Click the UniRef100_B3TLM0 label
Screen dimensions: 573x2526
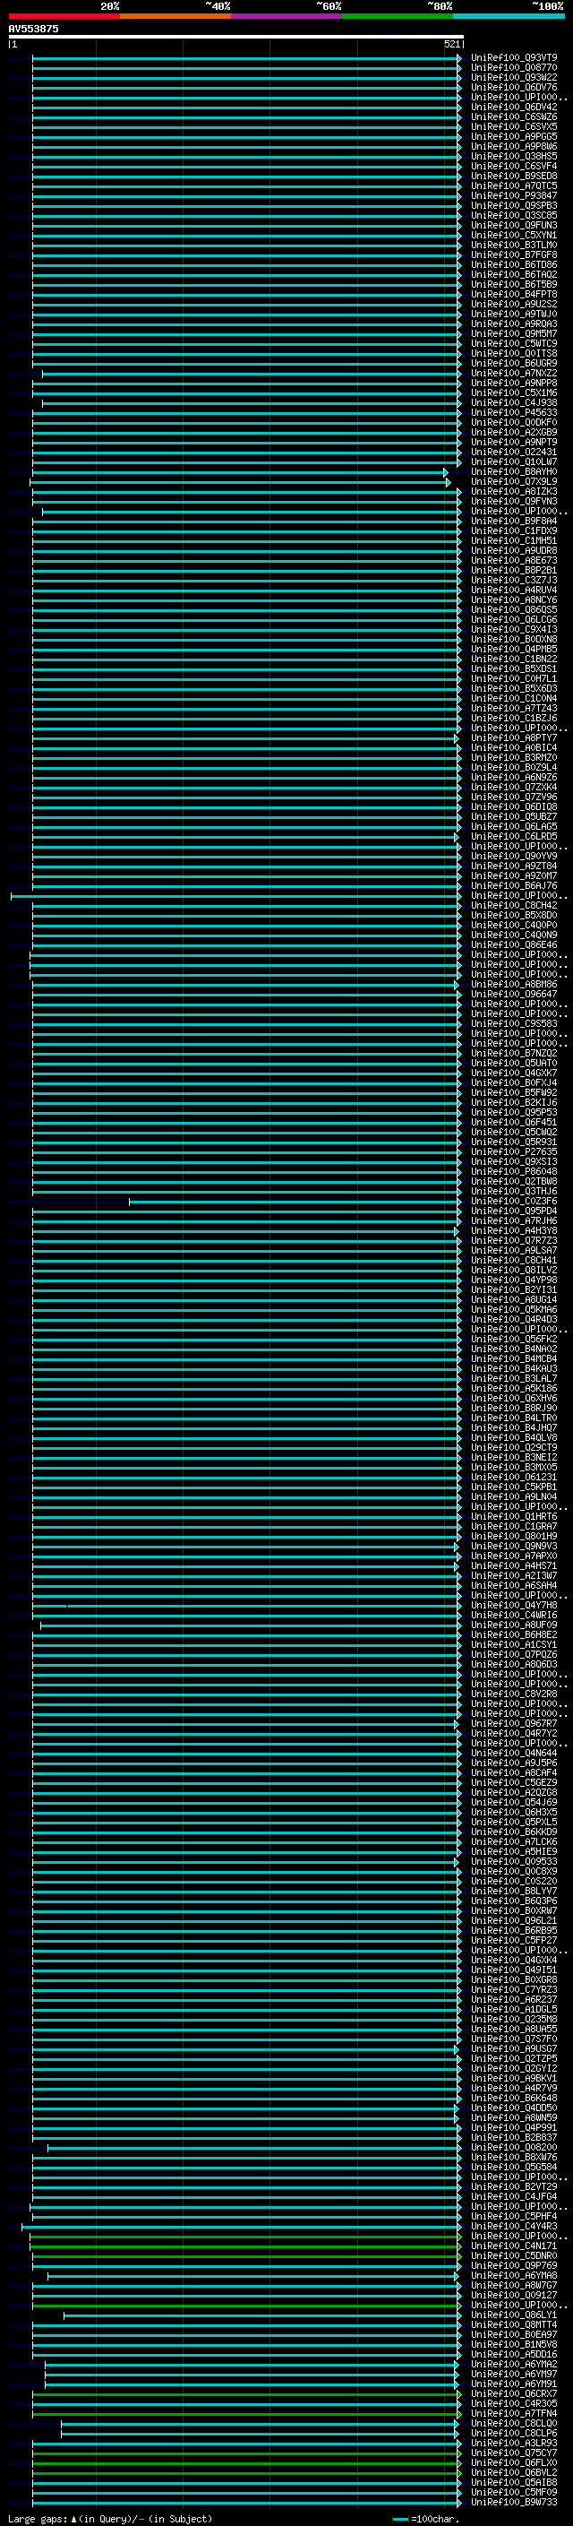tap(514, 246)
